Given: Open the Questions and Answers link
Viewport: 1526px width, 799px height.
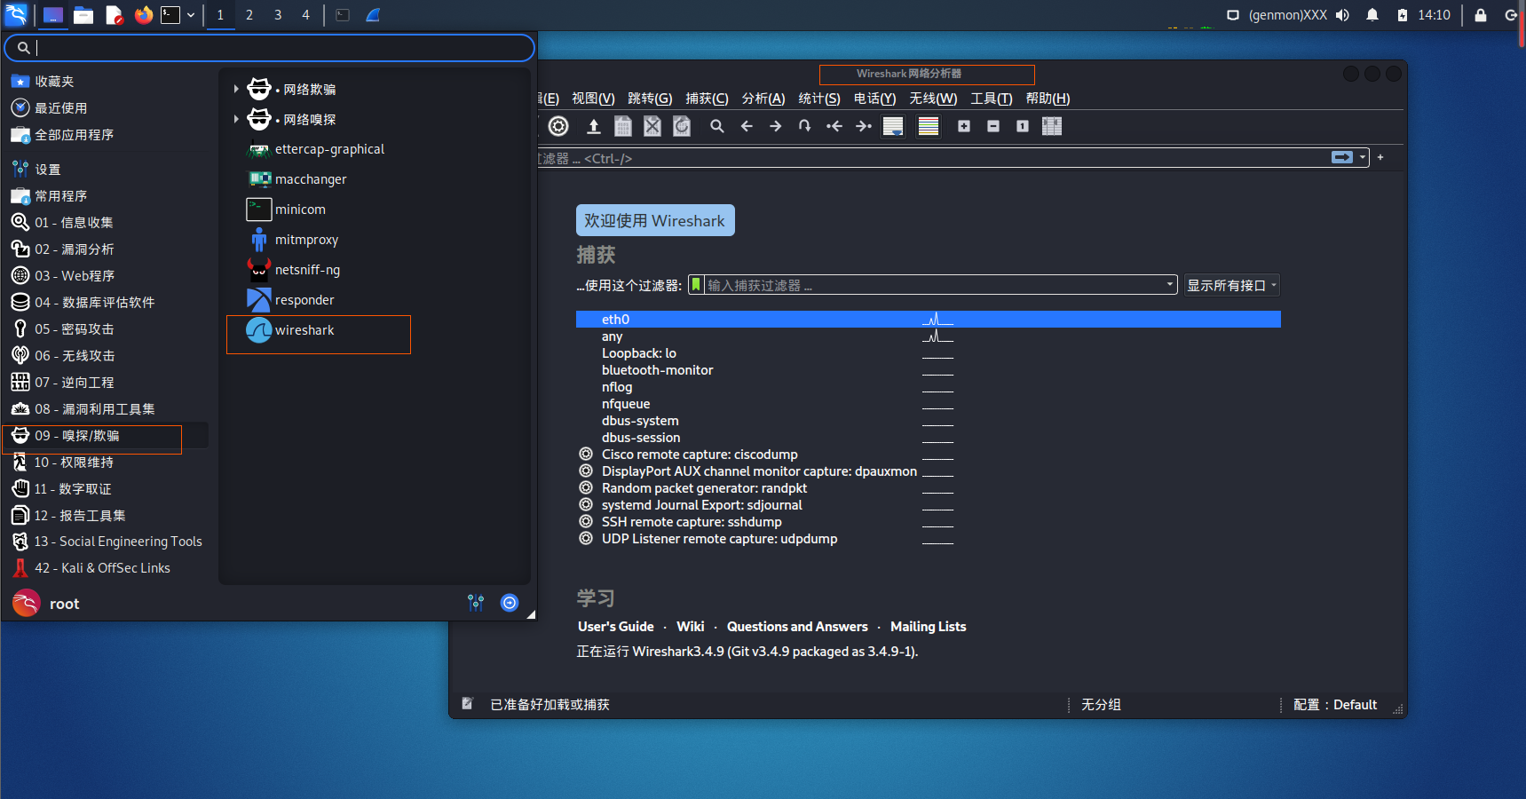Looking at the screenshot, I should [797, 627].
